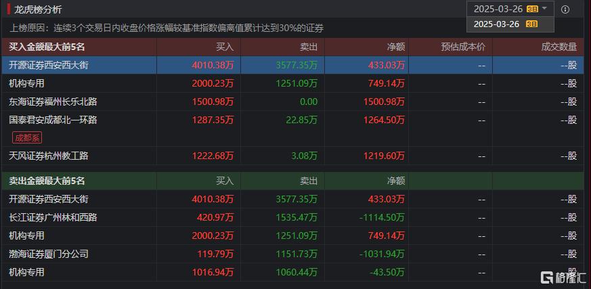Click the 上榜原因 description line
This screenshot has width=591, height=289.
click(167, 28)
